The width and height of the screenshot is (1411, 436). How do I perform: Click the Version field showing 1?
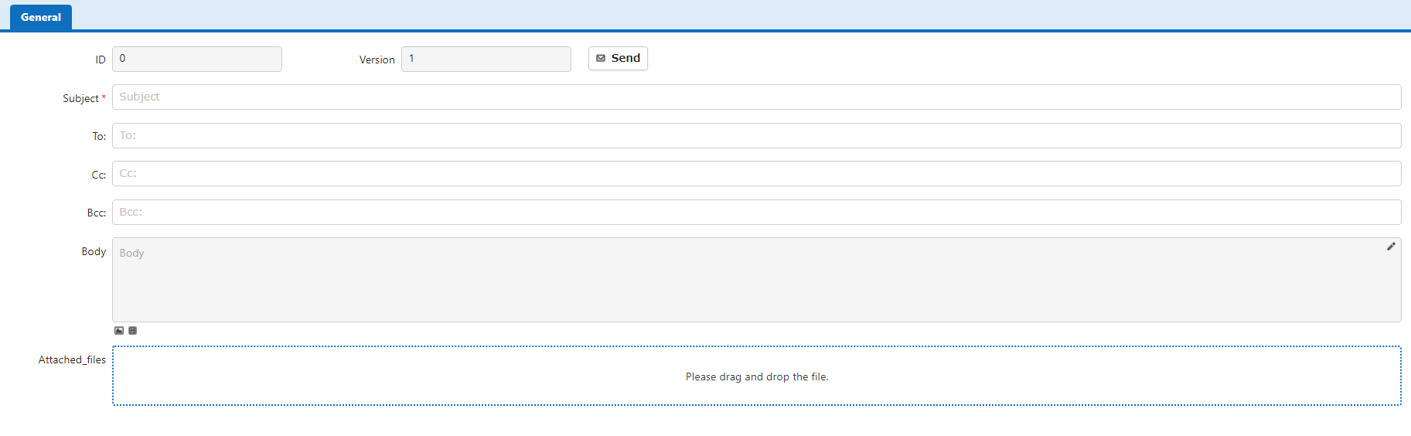click(486, 60)
